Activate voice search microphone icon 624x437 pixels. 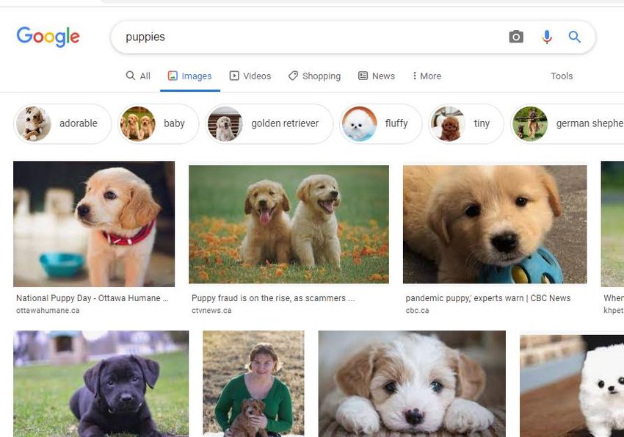547,37
